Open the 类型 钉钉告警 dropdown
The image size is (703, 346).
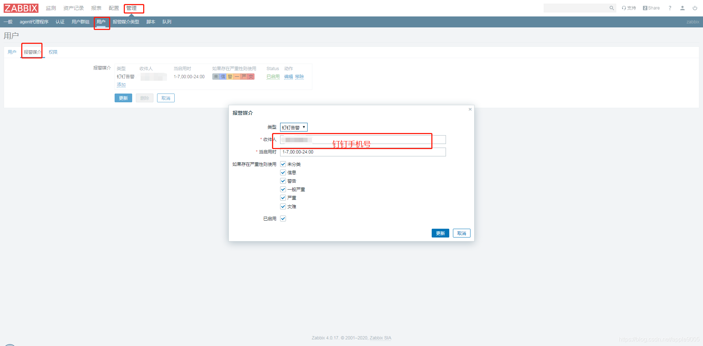pyautogui.click(x=294, y=127)
